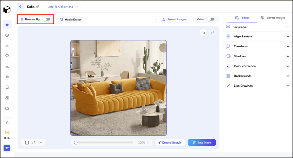Click the Color correction icon
Viewport: 293px width, 158px height.
(228, 66)
